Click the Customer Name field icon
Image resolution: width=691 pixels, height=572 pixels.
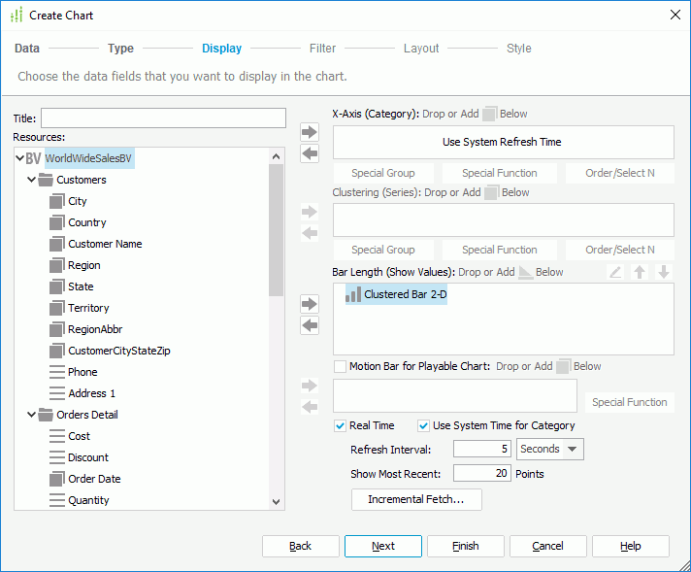coord(57,244)
